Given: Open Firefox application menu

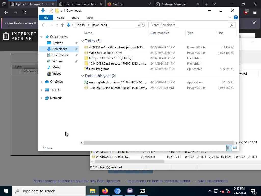Looking at the screenshot, I should [x=255, y=13].
